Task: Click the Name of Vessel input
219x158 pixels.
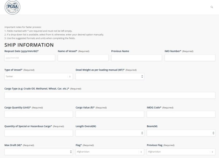Action: pyautogui.click(x=83, y=58)
